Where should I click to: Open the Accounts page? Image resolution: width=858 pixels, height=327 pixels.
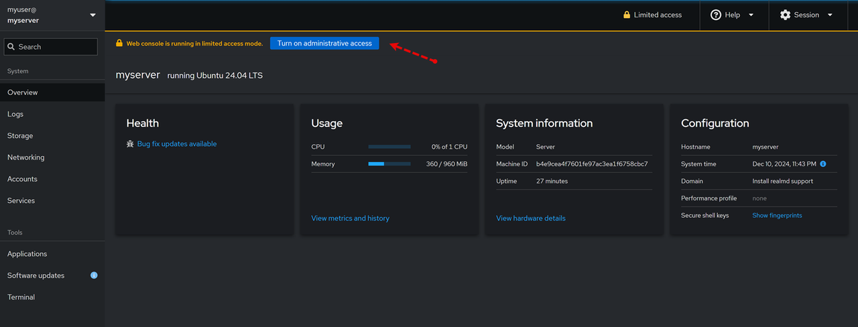52,179
